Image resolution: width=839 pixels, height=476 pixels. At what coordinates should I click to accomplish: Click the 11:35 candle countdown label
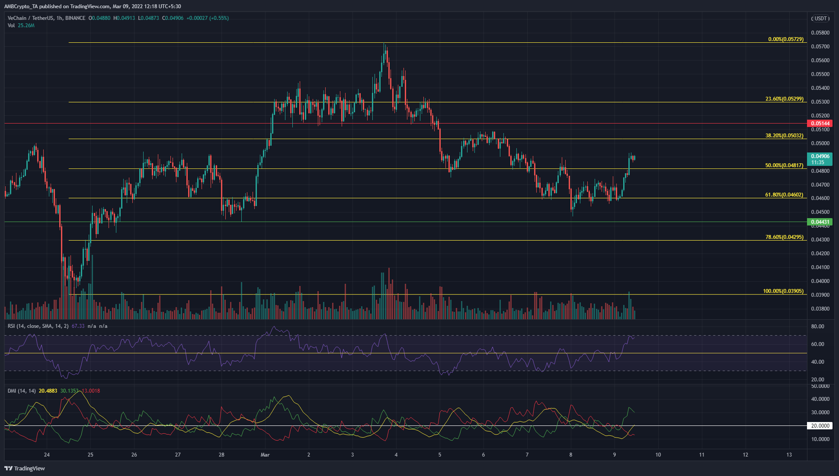point(817,162)
